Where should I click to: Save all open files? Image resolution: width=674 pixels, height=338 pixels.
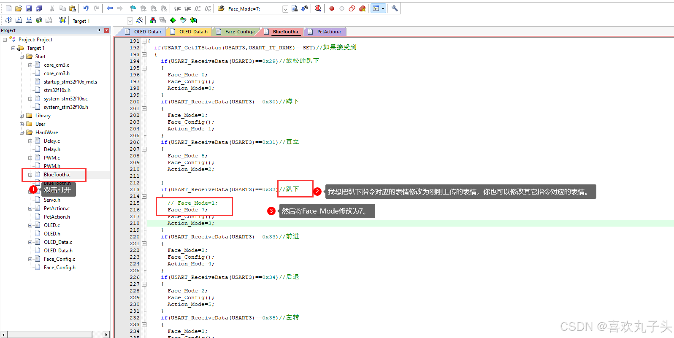click(x=39, y=8)
